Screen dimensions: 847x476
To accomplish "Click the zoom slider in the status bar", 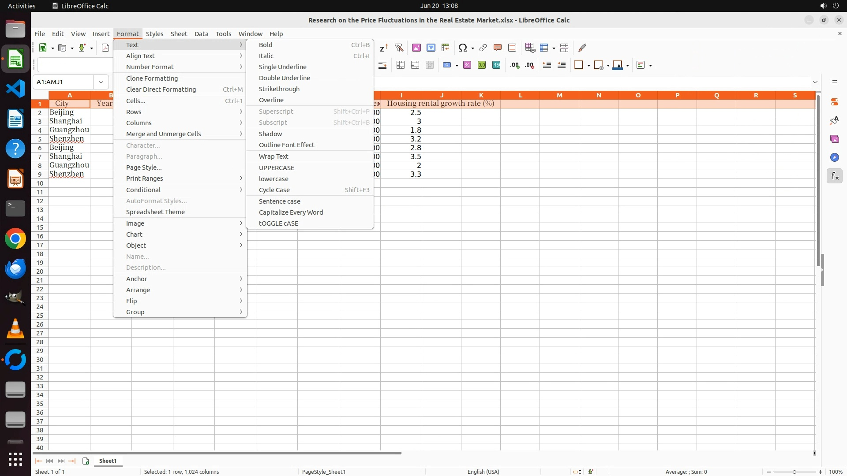I will (794, 472).
